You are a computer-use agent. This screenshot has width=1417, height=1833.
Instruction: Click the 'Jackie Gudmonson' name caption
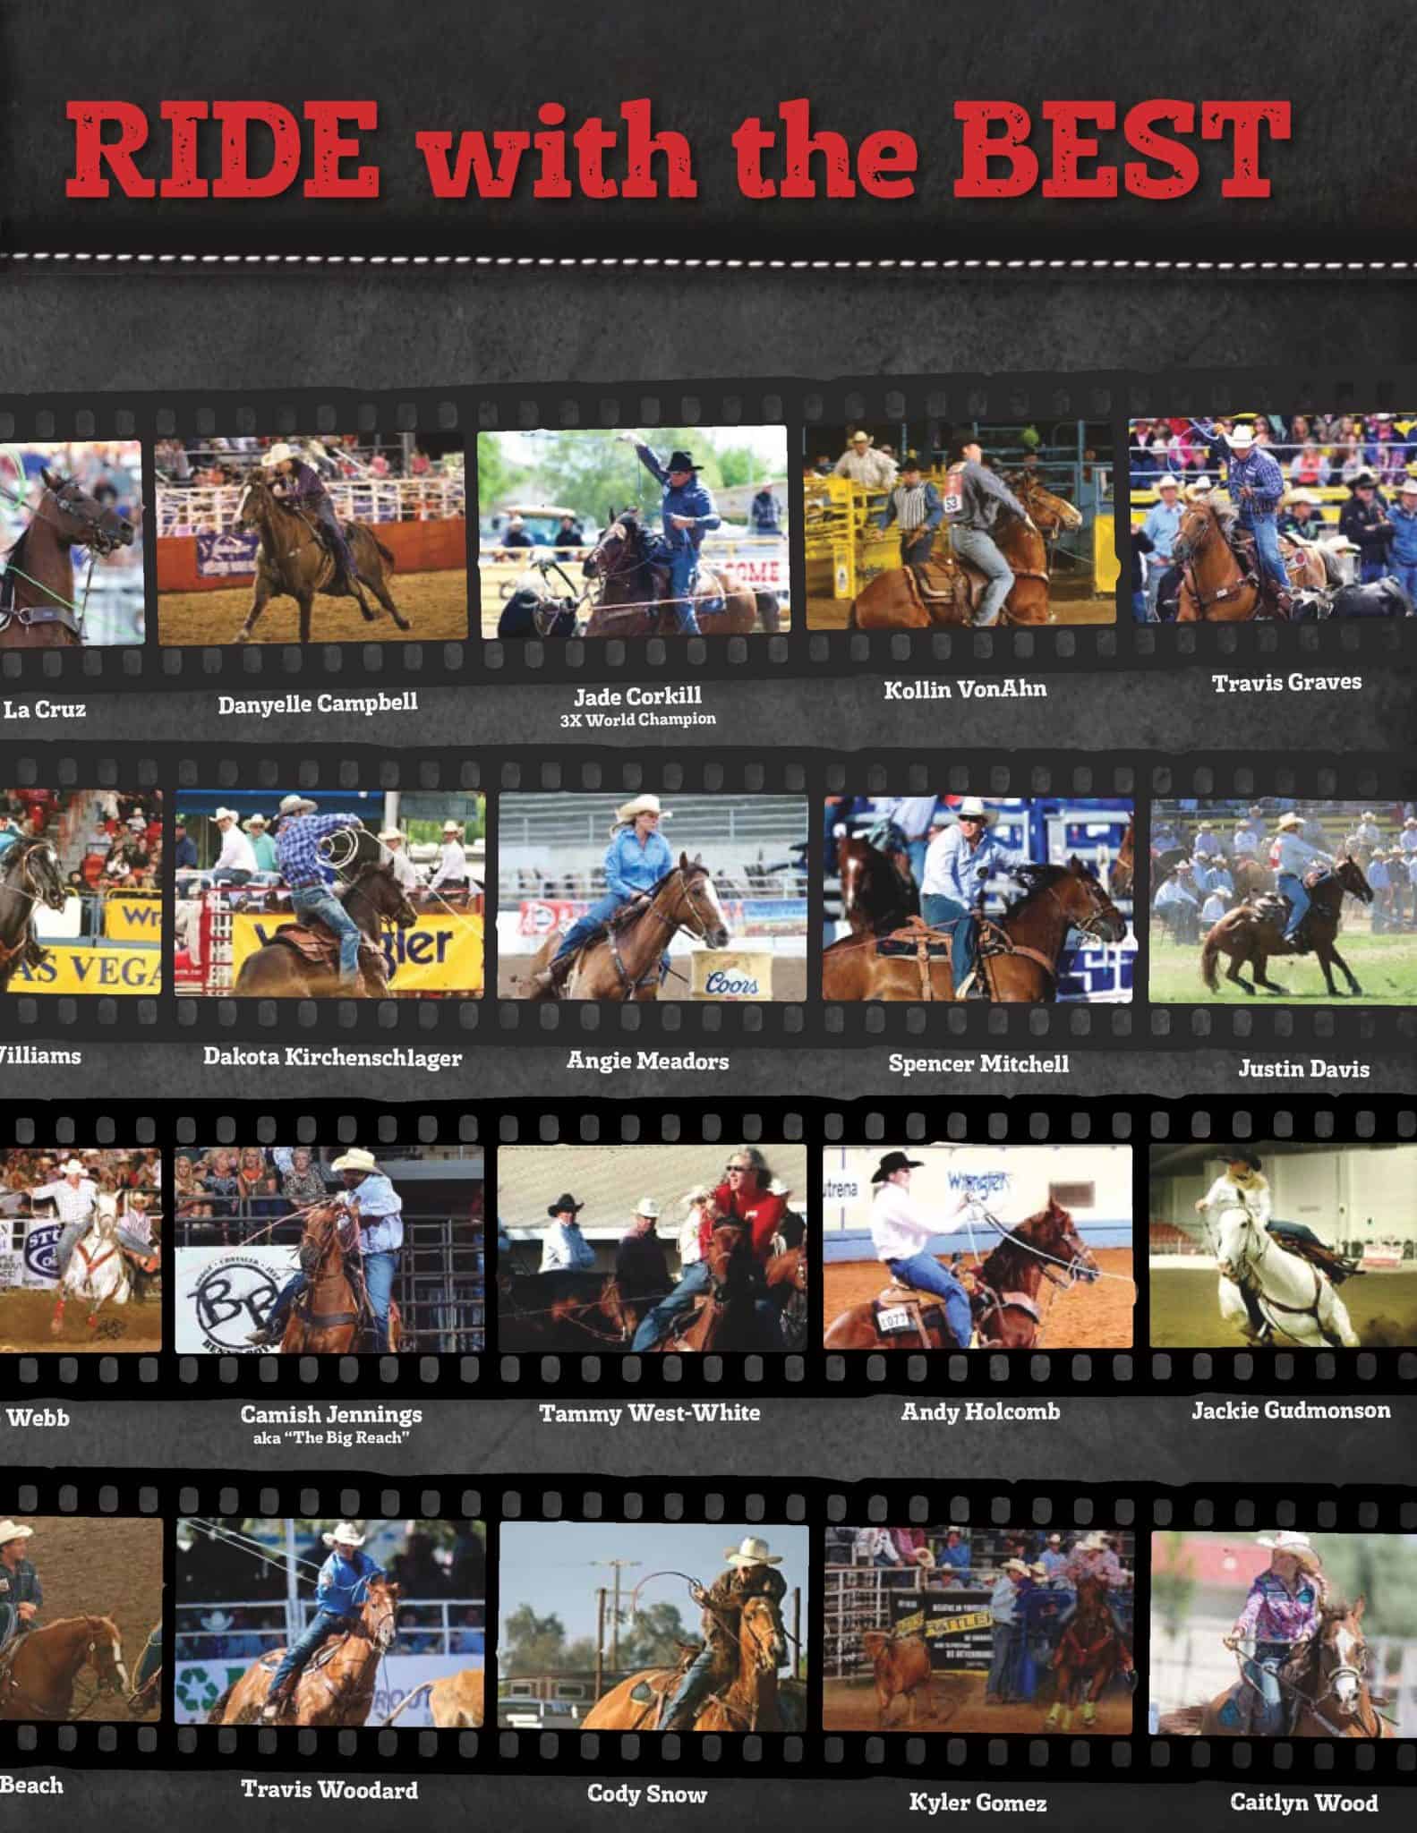(1290, 1411)
